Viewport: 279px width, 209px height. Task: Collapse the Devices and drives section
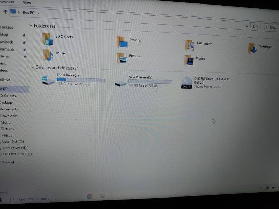click(32, 67)
